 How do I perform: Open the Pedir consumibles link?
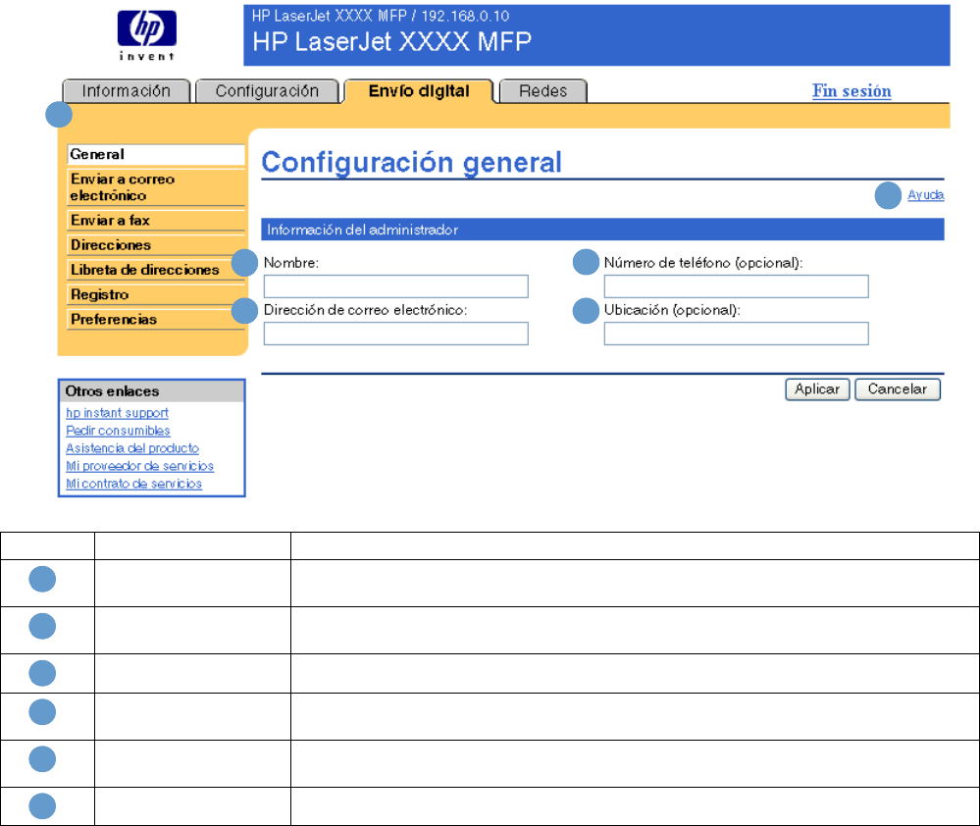tap(118, 431)
